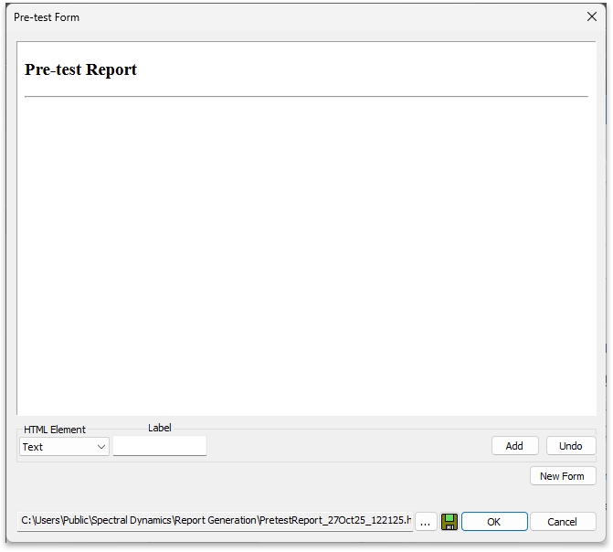
Task: Select the Pre-test Report heading
Action: click(80, 69)
